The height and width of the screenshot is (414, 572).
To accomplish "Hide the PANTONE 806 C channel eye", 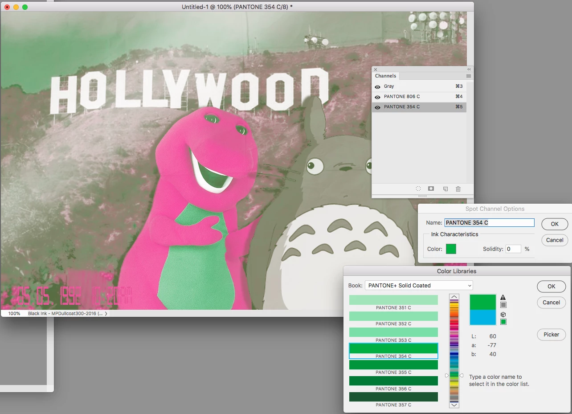I will click(x=377, y=97).
